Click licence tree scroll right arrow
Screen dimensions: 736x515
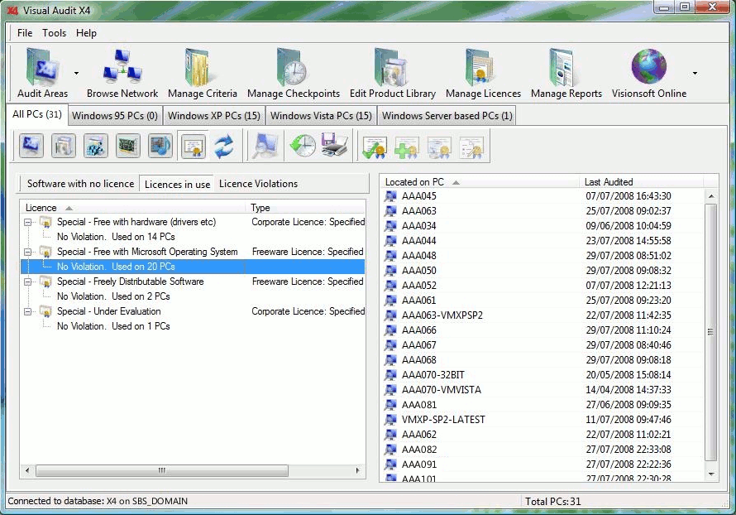pos(358,470)
